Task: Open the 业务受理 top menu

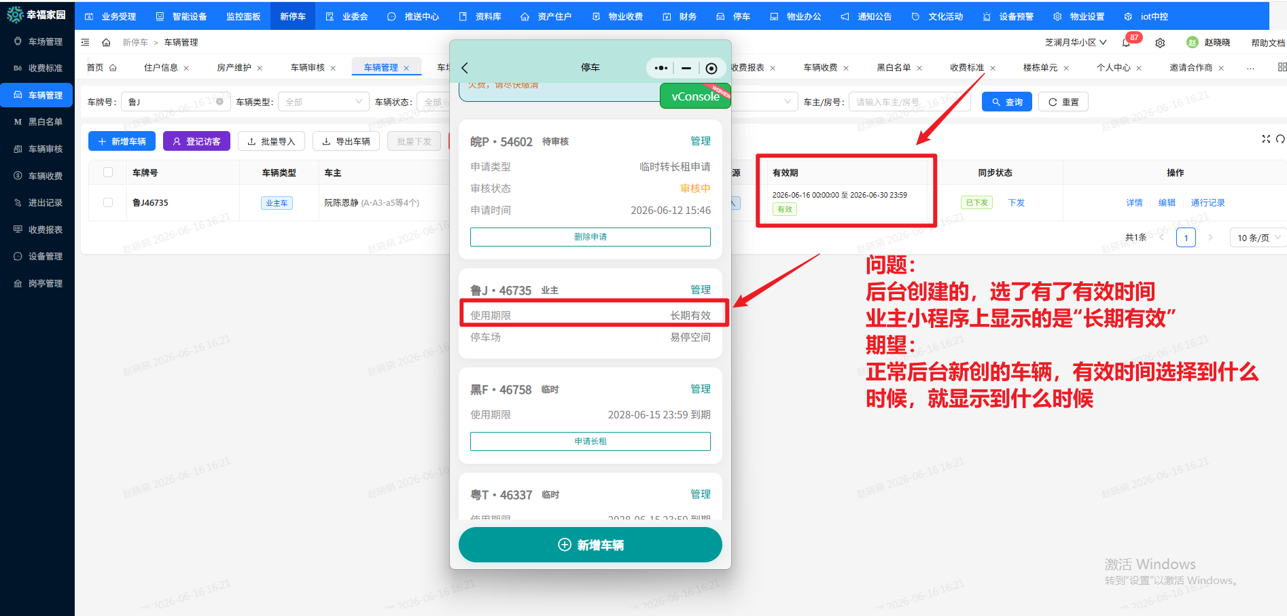Action: click(111, 16)
